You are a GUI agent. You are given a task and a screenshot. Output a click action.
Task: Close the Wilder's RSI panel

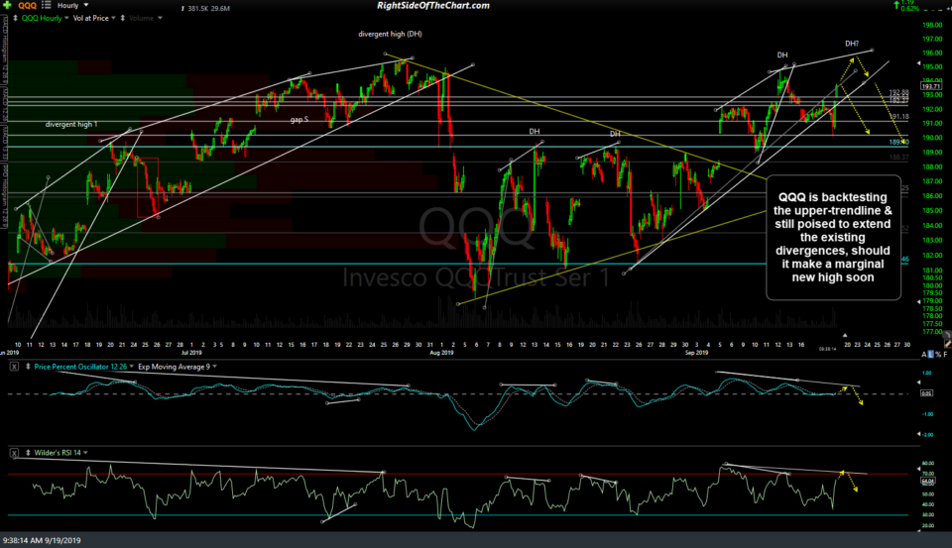14,453
